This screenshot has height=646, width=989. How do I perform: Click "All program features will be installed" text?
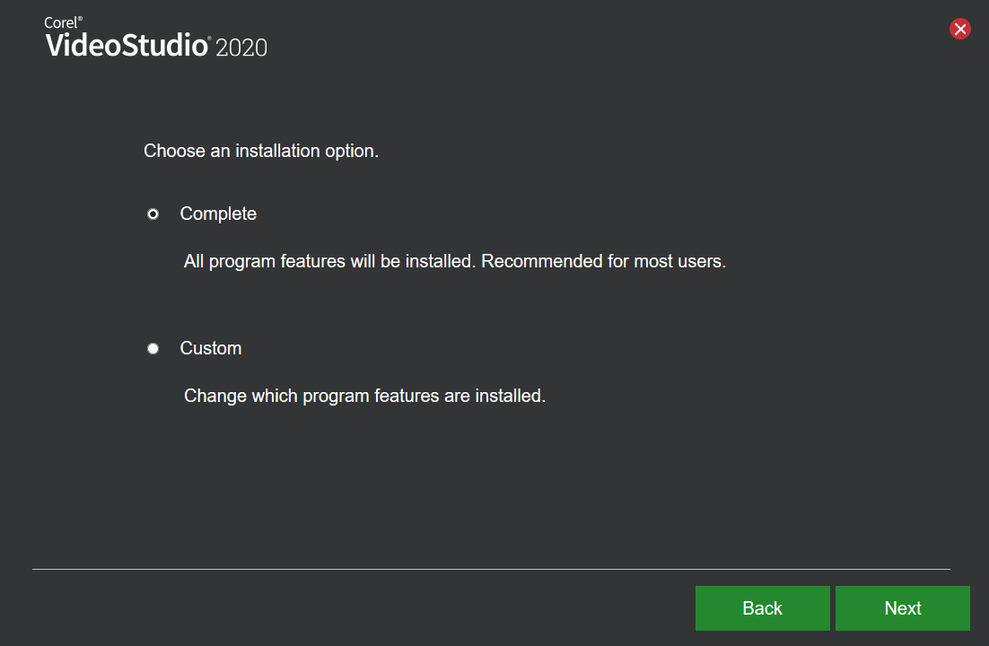click(x=328, y=261)
